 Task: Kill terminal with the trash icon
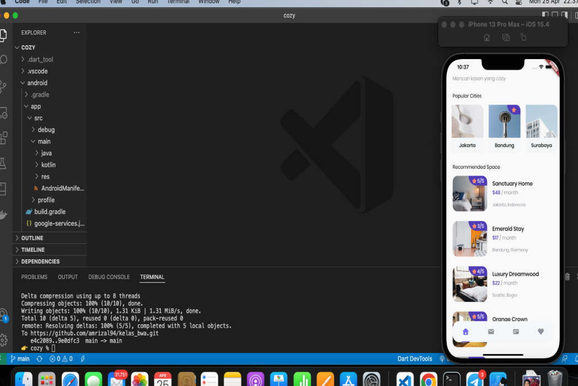point(568,276)
